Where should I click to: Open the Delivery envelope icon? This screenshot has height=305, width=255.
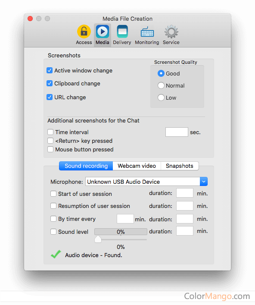122,31
